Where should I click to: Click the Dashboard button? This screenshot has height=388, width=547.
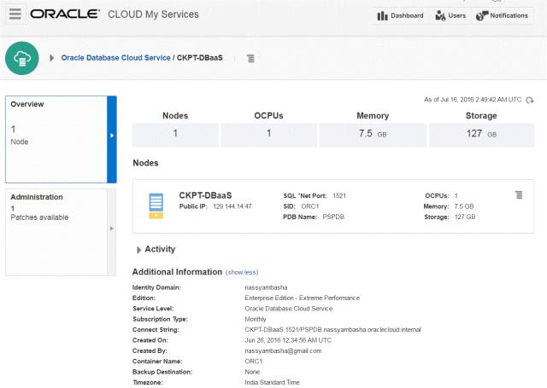[399, 15]
